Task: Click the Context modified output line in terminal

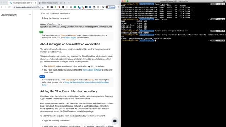Action: 146,38
